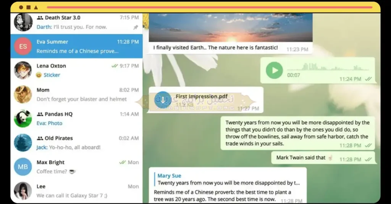
Task: Click the Eva: Photo preview text
Action: [x=49, y=123]
